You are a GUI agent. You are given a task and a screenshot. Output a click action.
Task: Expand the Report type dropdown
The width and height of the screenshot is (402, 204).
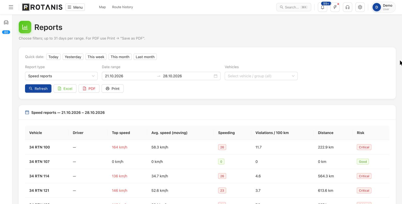click(x=61, y=76)
